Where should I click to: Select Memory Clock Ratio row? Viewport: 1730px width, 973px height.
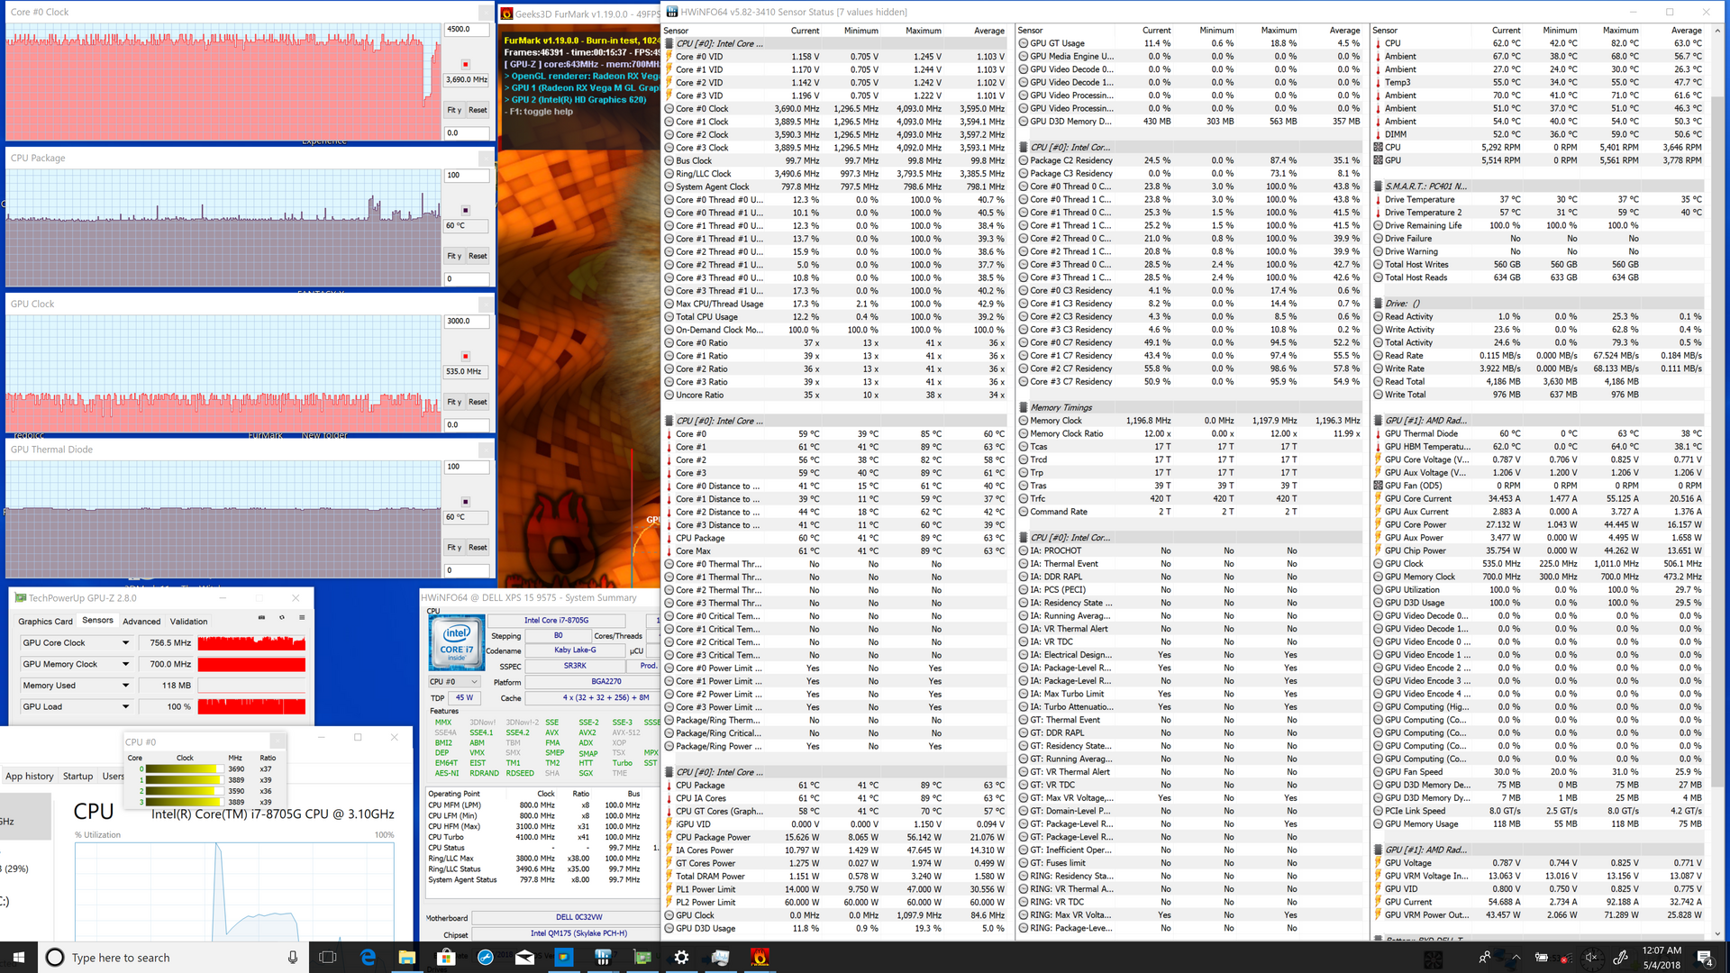(x=1190, y=434)
